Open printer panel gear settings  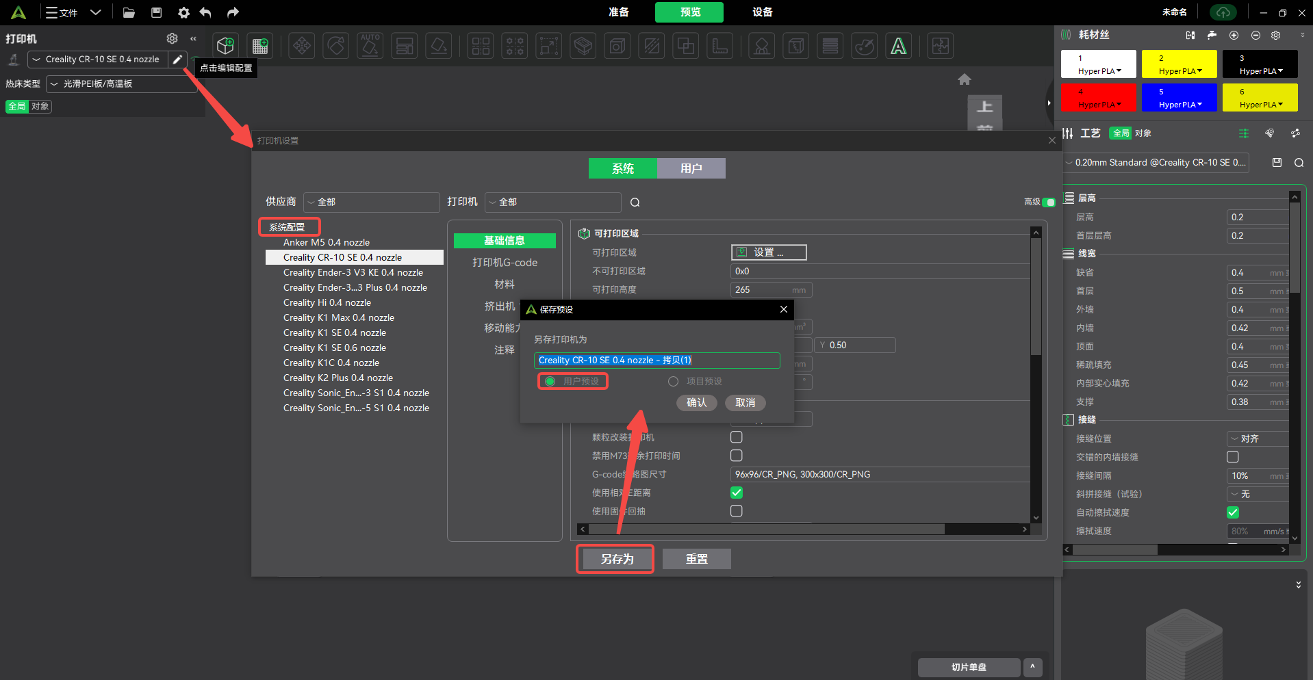pos(172,38)
